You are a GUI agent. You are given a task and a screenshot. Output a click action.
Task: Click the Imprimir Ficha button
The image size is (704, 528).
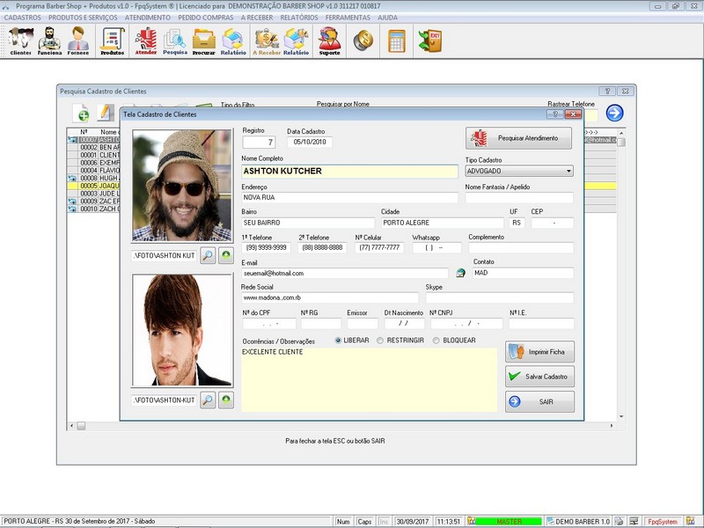[540, 352]
